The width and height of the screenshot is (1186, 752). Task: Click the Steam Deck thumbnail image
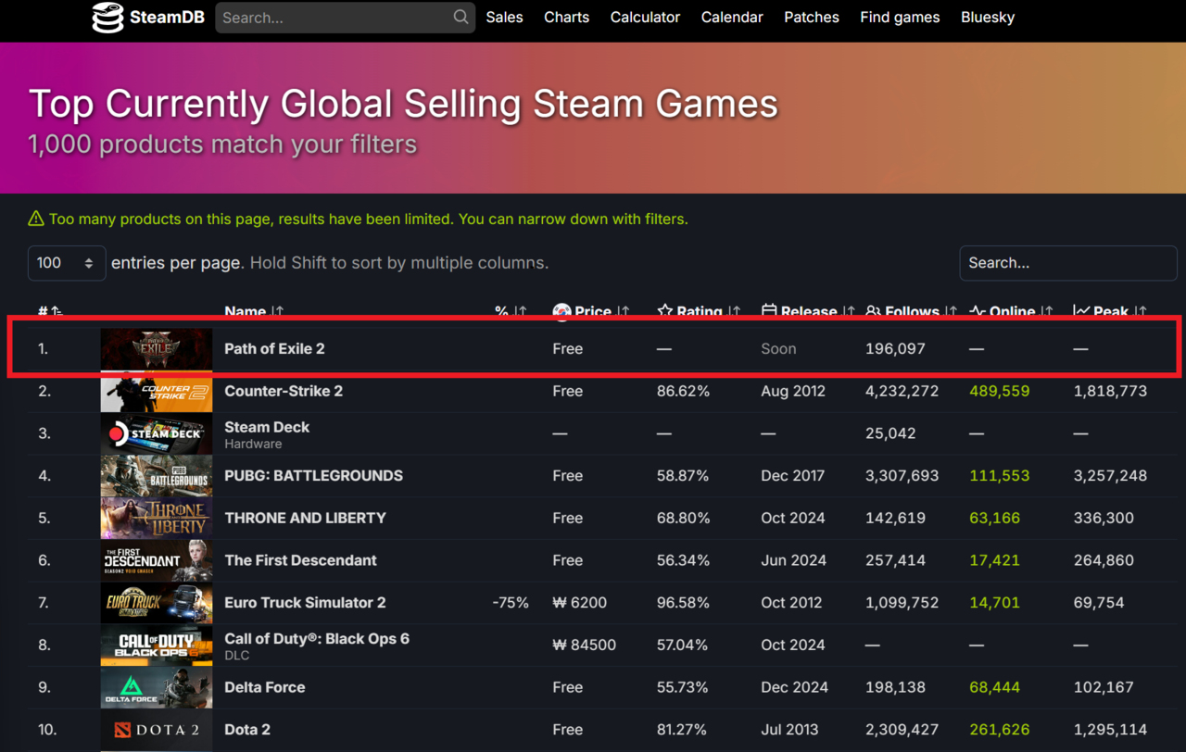pyautogui.click(x=156, y=433)
